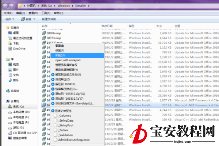Choose 兼容性疑难解答(Y) in context menu
Screen dimensions: 219x146
pyautogui.click(x=77, y=70)
